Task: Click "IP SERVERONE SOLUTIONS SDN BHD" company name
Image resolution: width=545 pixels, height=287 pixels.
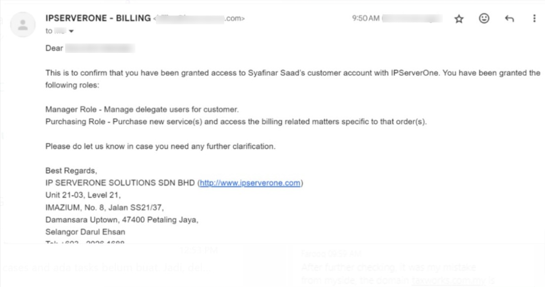Action: (x=120, y=183)
